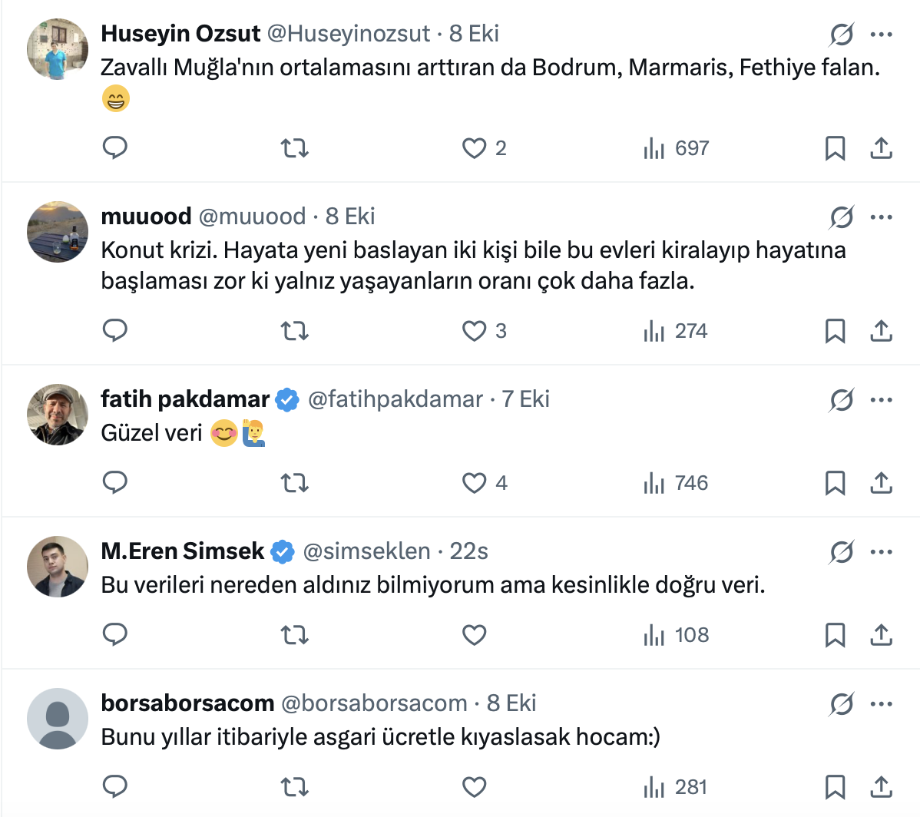920x817 pixels.
Task: Expand the three-dot menu on borsaborsacom's tweet
Action: (x=881, y=703)
